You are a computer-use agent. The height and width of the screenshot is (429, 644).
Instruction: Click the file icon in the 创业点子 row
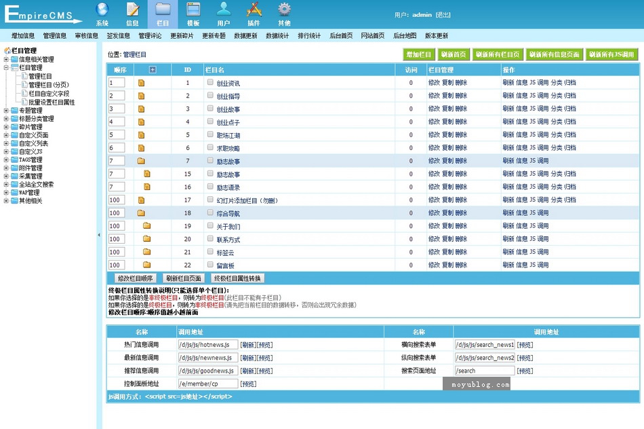[141, 122]
